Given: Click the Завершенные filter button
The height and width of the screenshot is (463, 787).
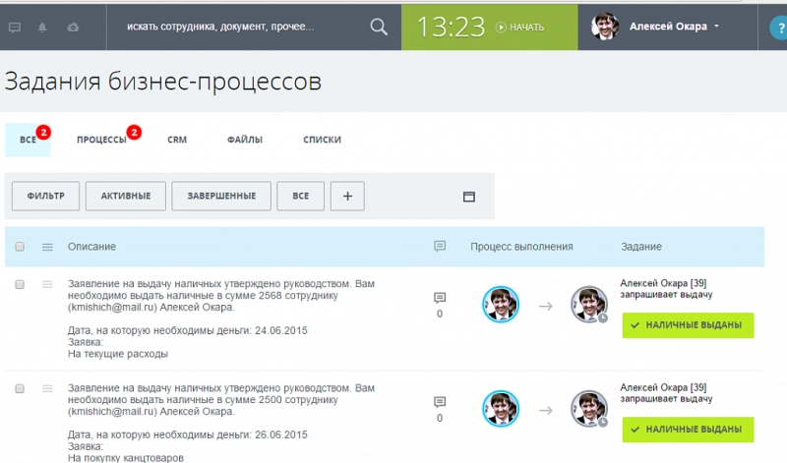Looking at the screenshot, I should 220,196.
